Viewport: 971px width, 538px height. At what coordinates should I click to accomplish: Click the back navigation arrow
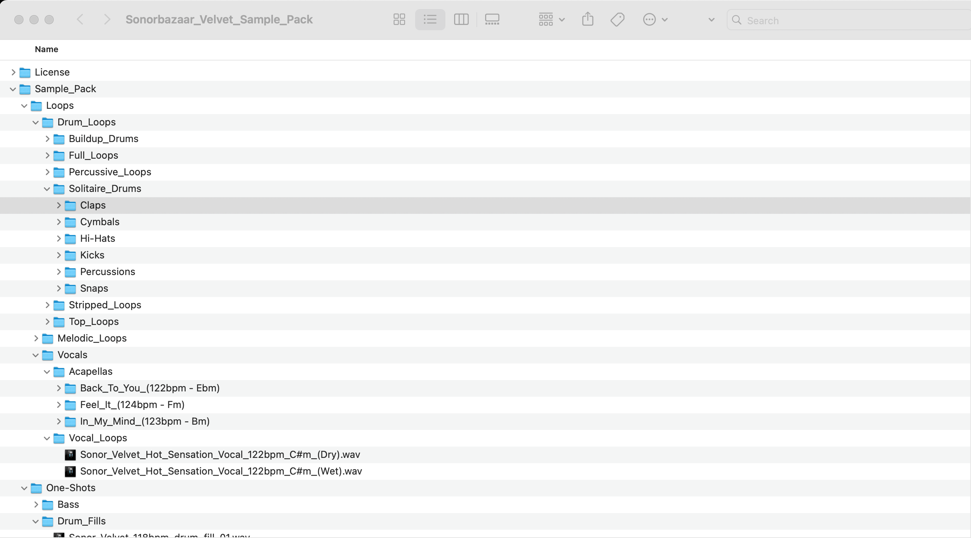(80, 20)
